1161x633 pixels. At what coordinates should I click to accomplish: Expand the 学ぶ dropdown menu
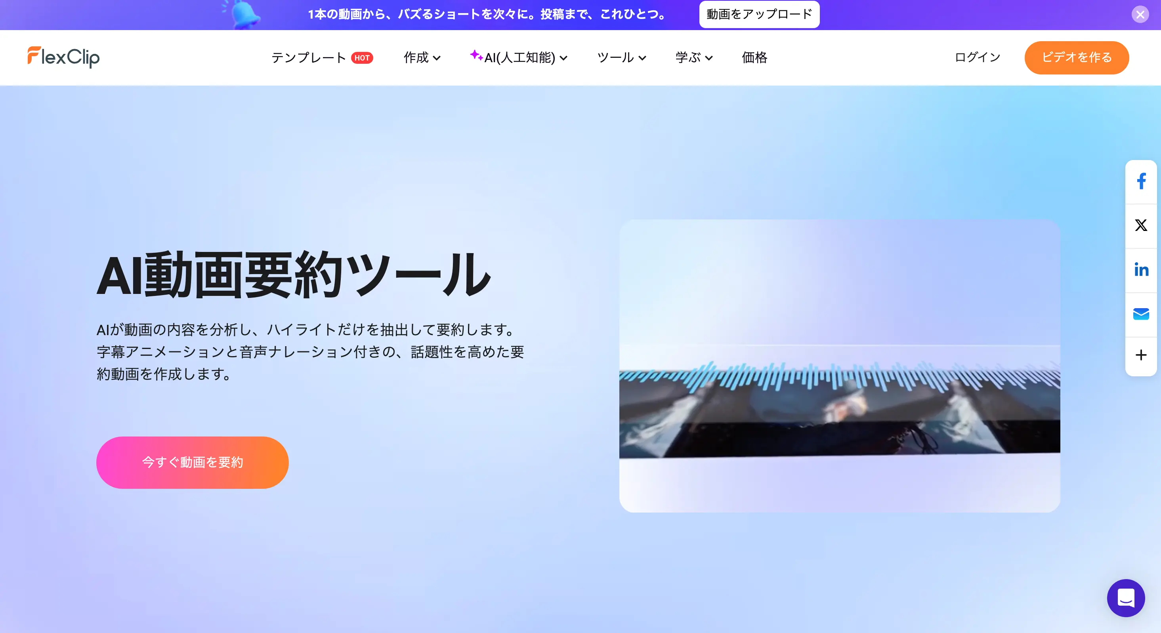[694, 58]
